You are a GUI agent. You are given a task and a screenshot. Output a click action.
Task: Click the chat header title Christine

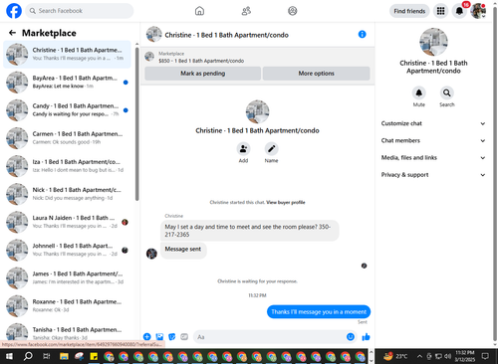click(227, 35)
